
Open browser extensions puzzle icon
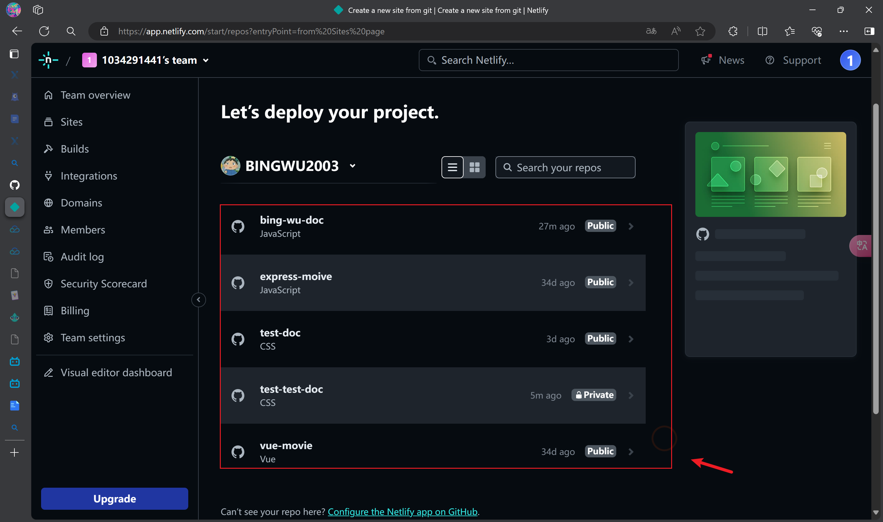(x=733, y=31)
